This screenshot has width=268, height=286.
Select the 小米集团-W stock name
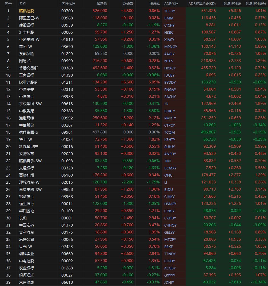(29, 39)
